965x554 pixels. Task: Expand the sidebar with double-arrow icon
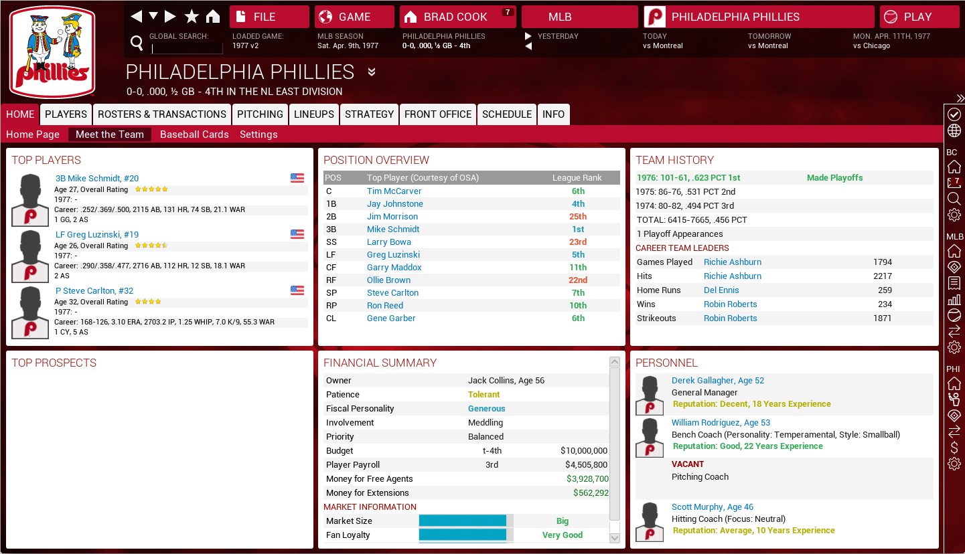960,98
